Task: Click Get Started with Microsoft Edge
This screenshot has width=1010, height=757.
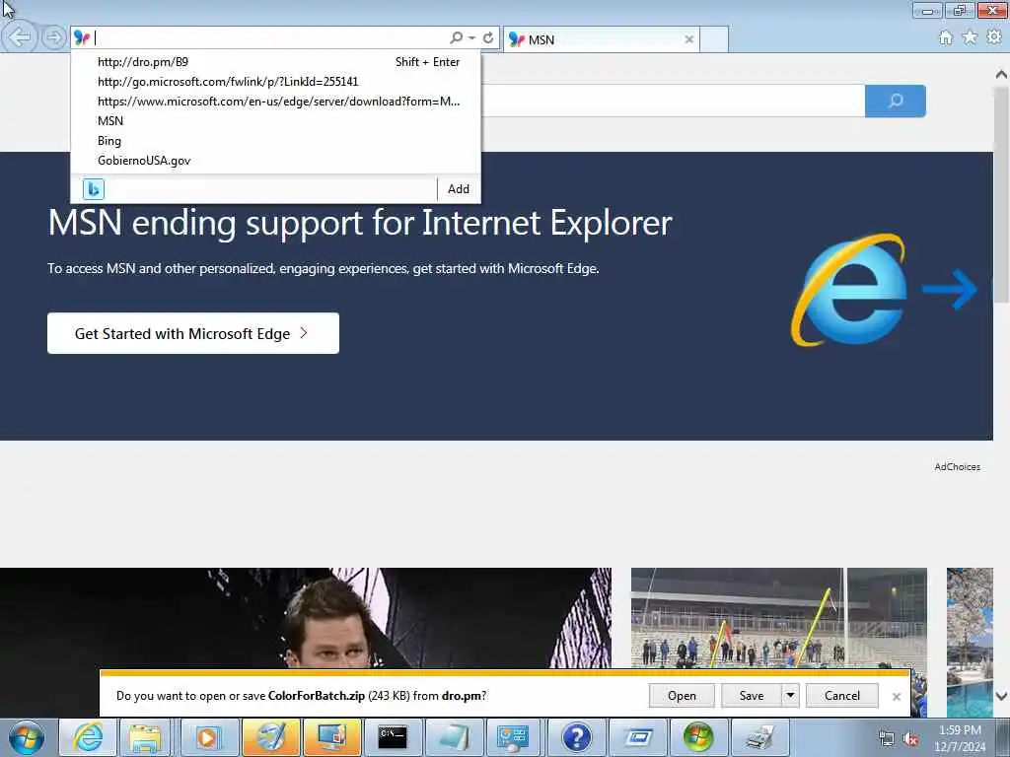Action: click(193, 333)
